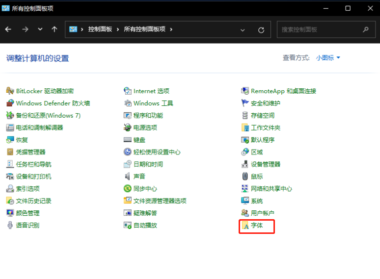Expand chevron after 所有控制面板项 breadcrumb
This screenshot has height=279, width=380.
point(171,29)
